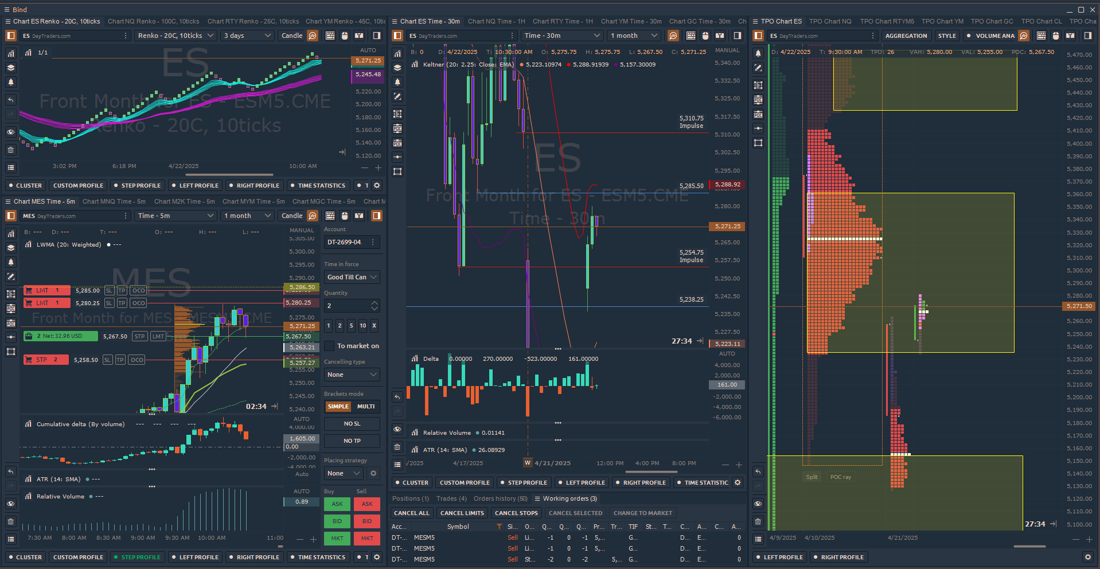Open object list icon in ES Renko chart

[11, 167]
